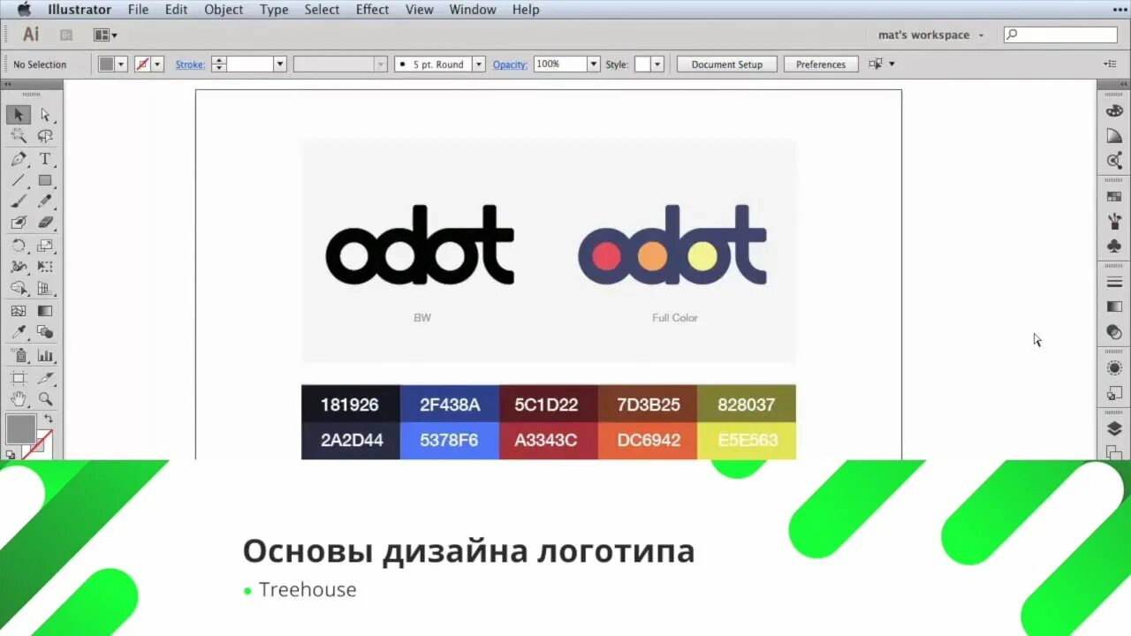Open the Appearance panel icon
The width and height of the screenshot is (1131, 636).
[x=1114, y=367]
